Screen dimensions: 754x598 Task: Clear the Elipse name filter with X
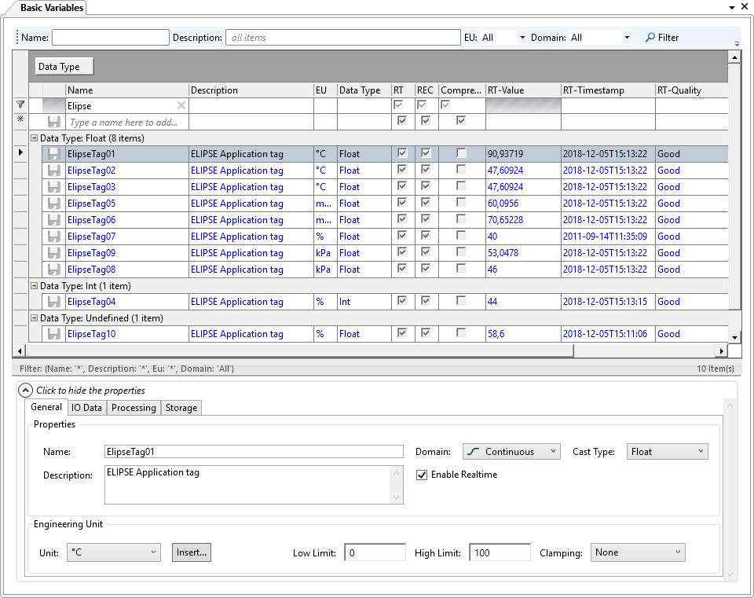tap(181, 105)
